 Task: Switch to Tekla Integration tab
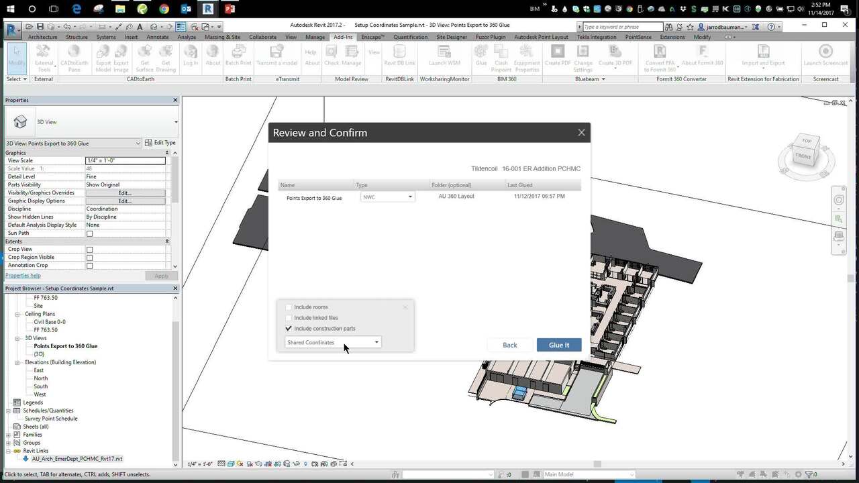pos(597,37)
